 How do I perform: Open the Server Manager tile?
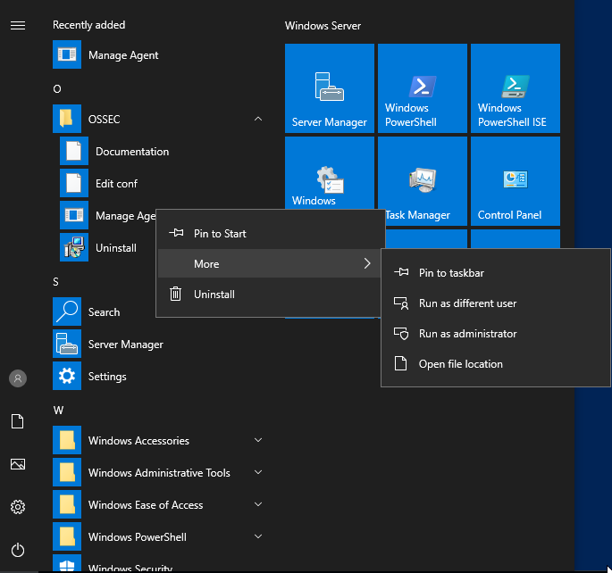click(x=330, y=87)
